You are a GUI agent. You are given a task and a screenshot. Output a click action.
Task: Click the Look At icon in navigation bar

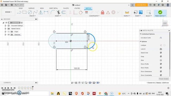[x=76, y=83]
